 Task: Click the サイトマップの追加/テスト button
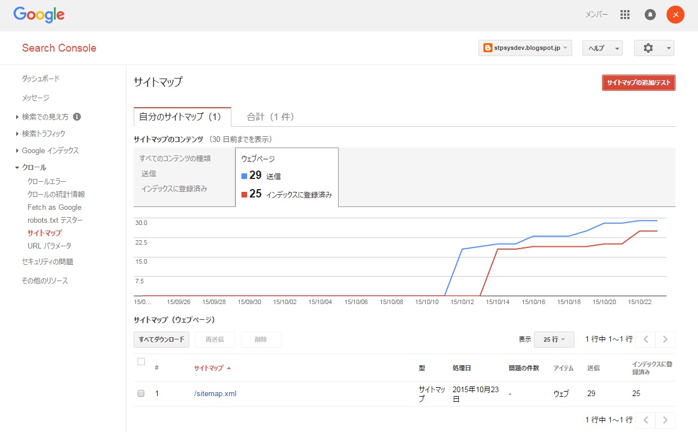[638, 82]
